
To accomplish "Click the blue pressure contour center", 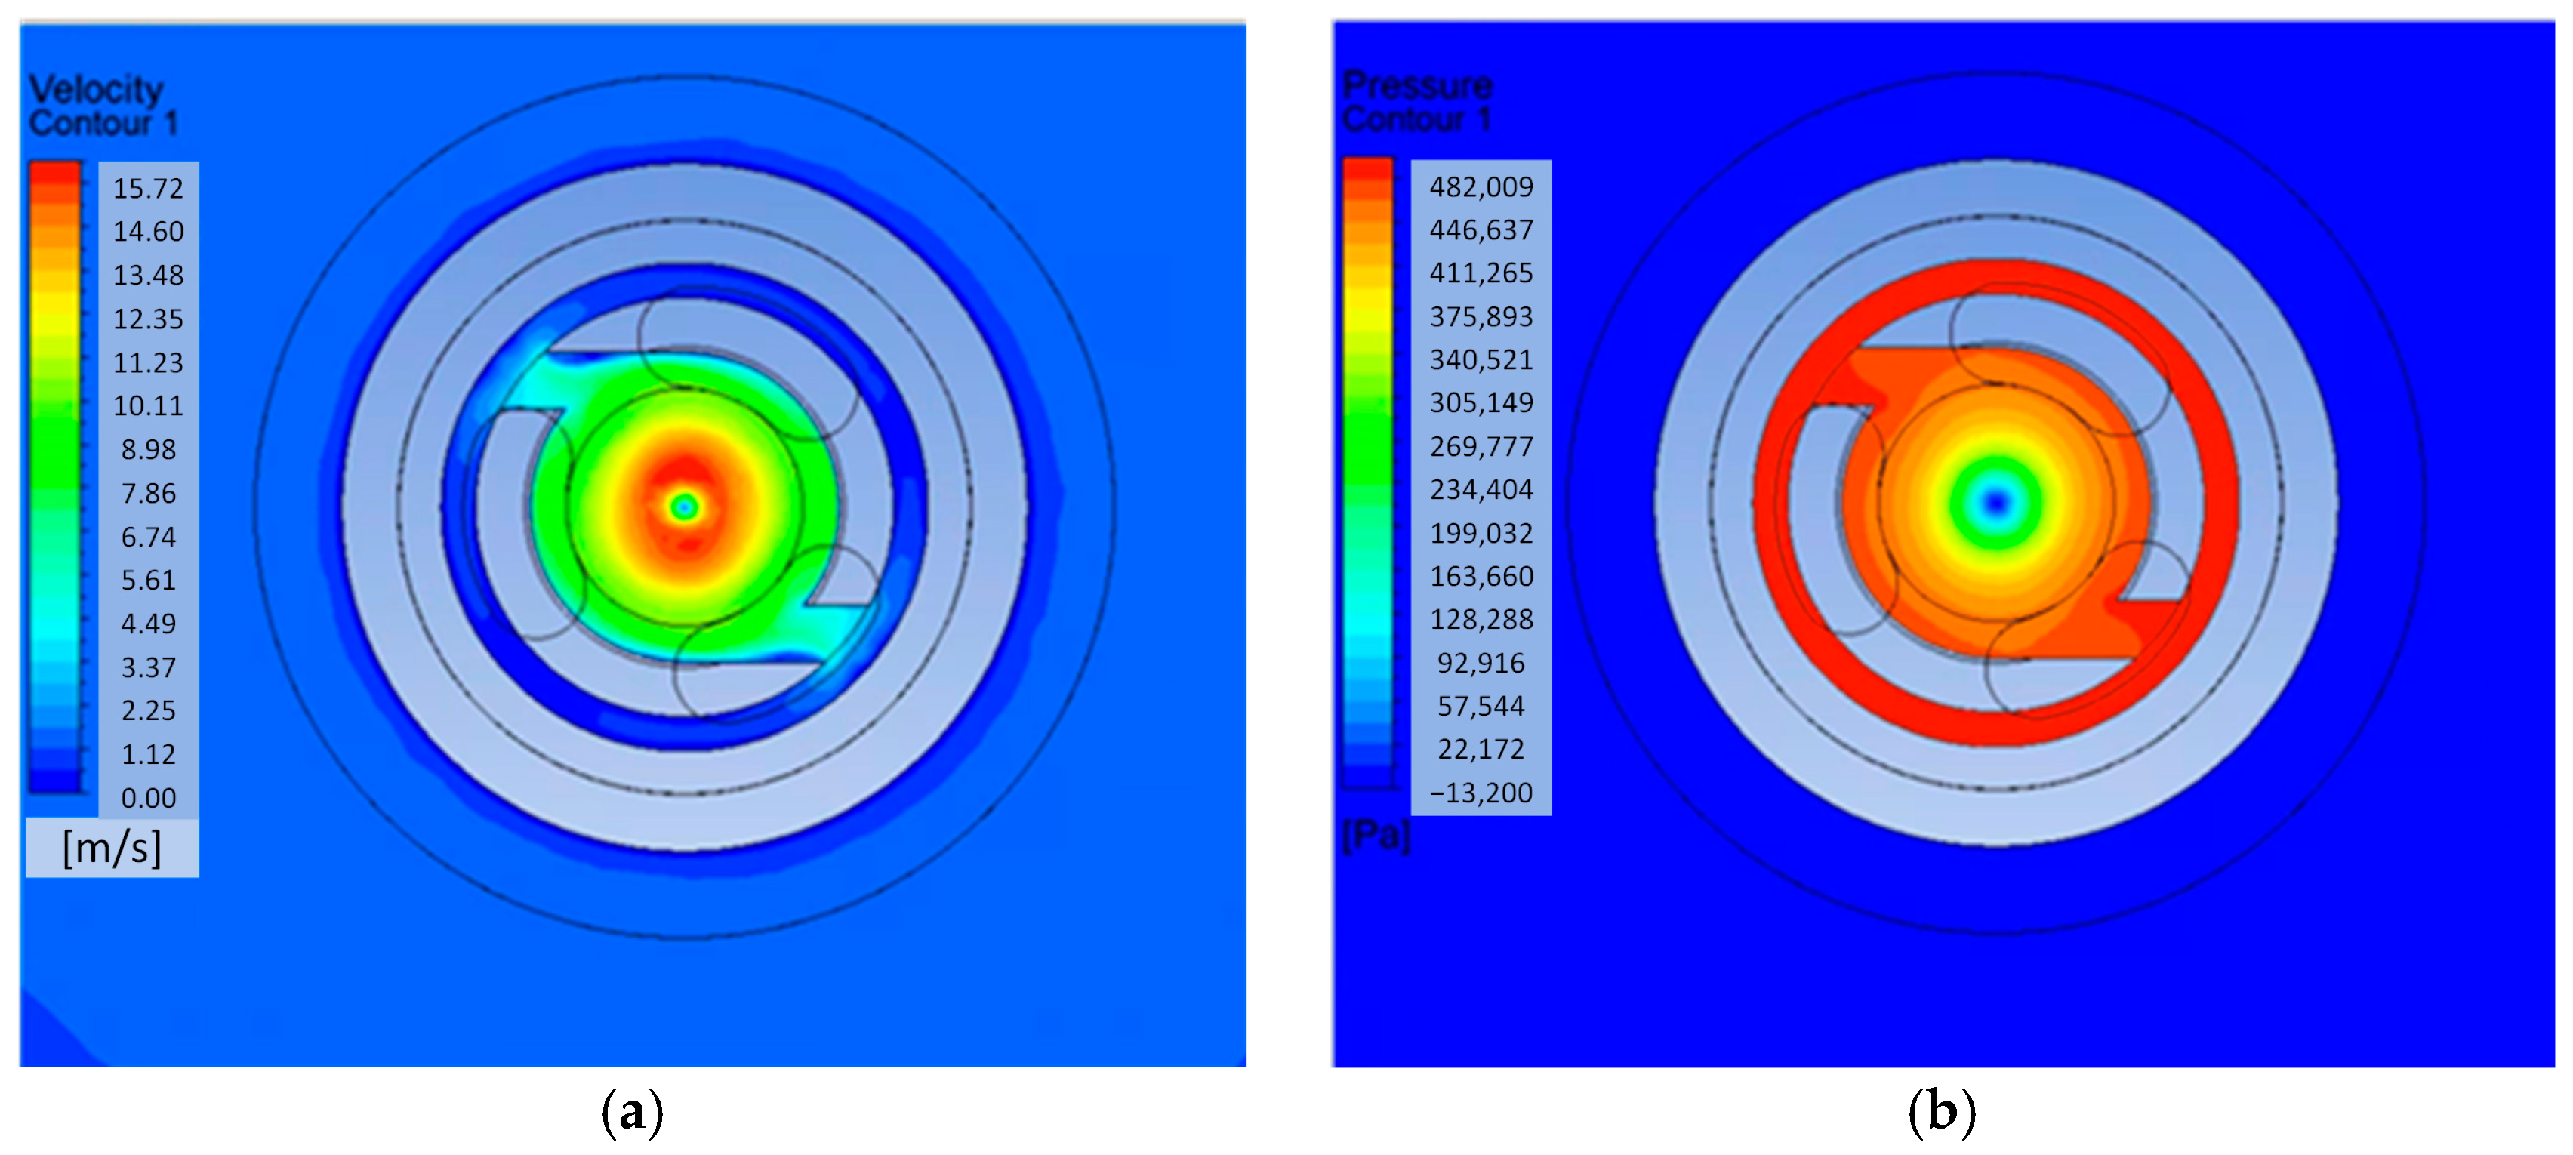I will [x=1995, y=503].
